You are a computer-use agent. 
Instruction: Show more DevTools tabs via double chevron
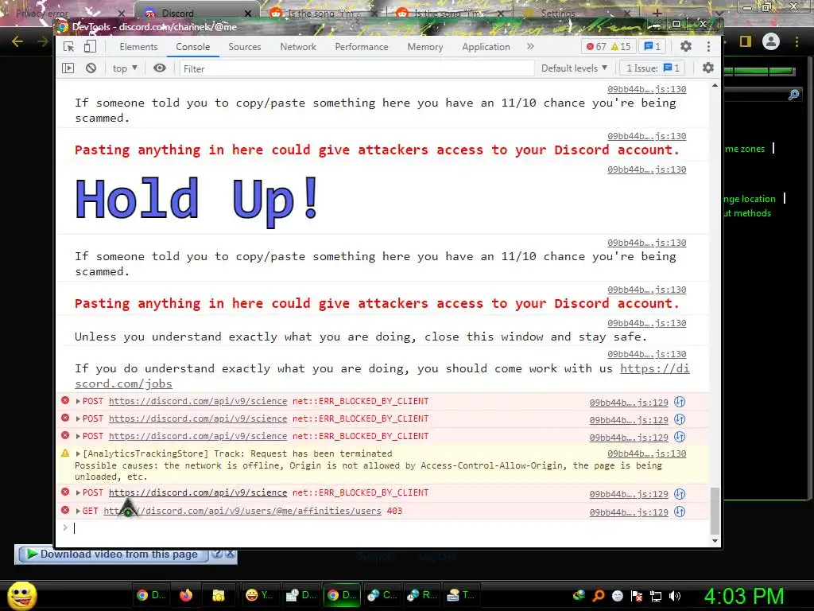coord(530,46)
